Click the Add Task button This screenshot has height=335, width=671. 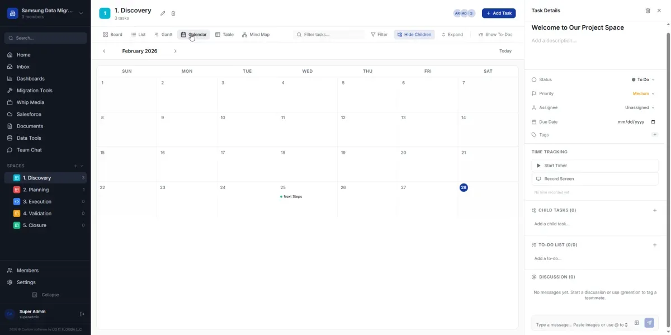(498, 13)
